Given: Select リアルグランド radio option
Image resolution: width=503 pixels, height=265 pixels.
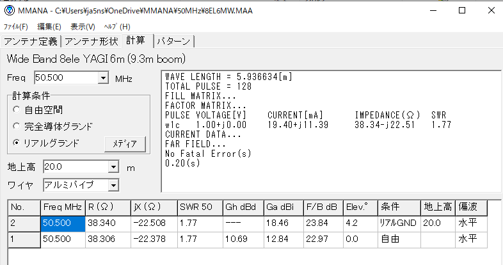Looking at the screenshot, I should pyautogui.click(x=17, y=143).
